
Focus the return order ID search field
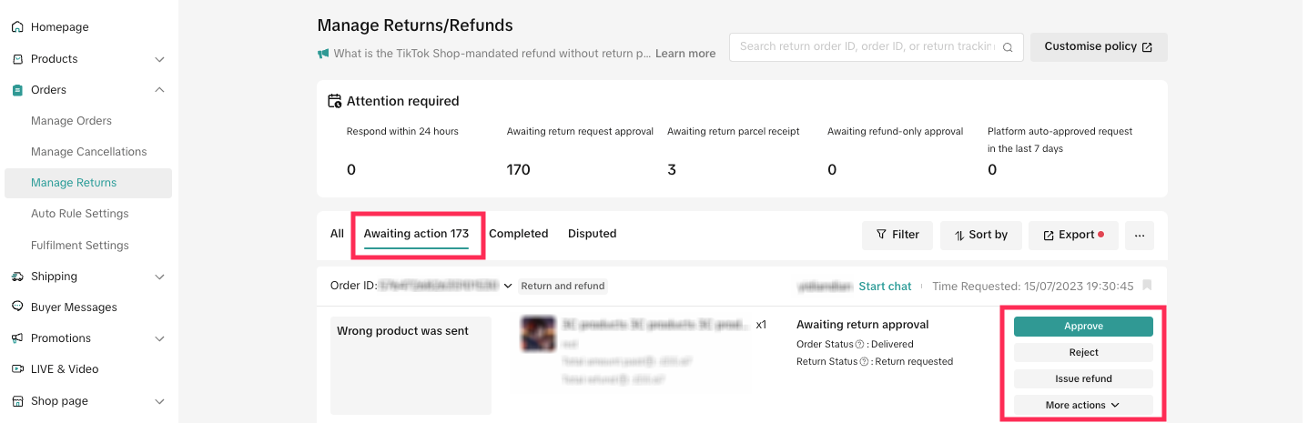[865, 46]
